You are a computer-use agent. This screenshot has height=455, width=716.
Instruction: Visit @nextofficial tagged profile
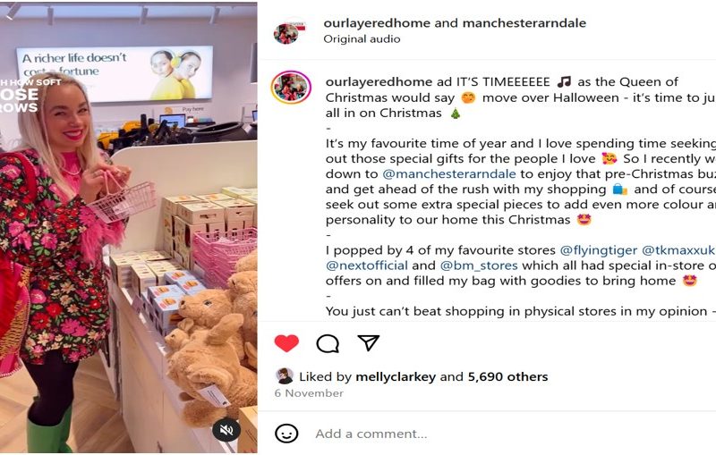pos(367,265)
